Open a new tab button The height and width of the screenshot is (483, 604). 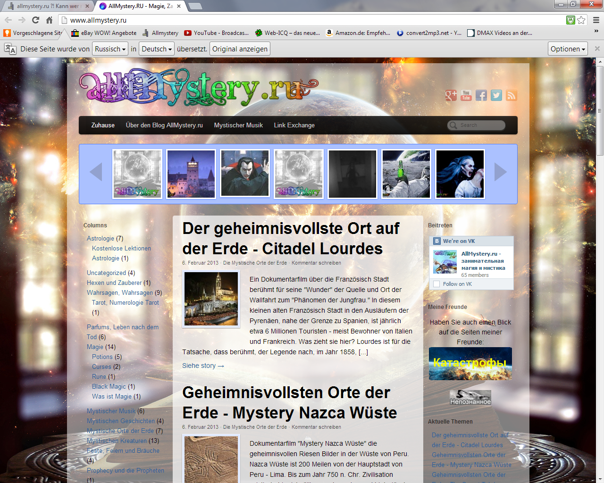coord(195,6)
